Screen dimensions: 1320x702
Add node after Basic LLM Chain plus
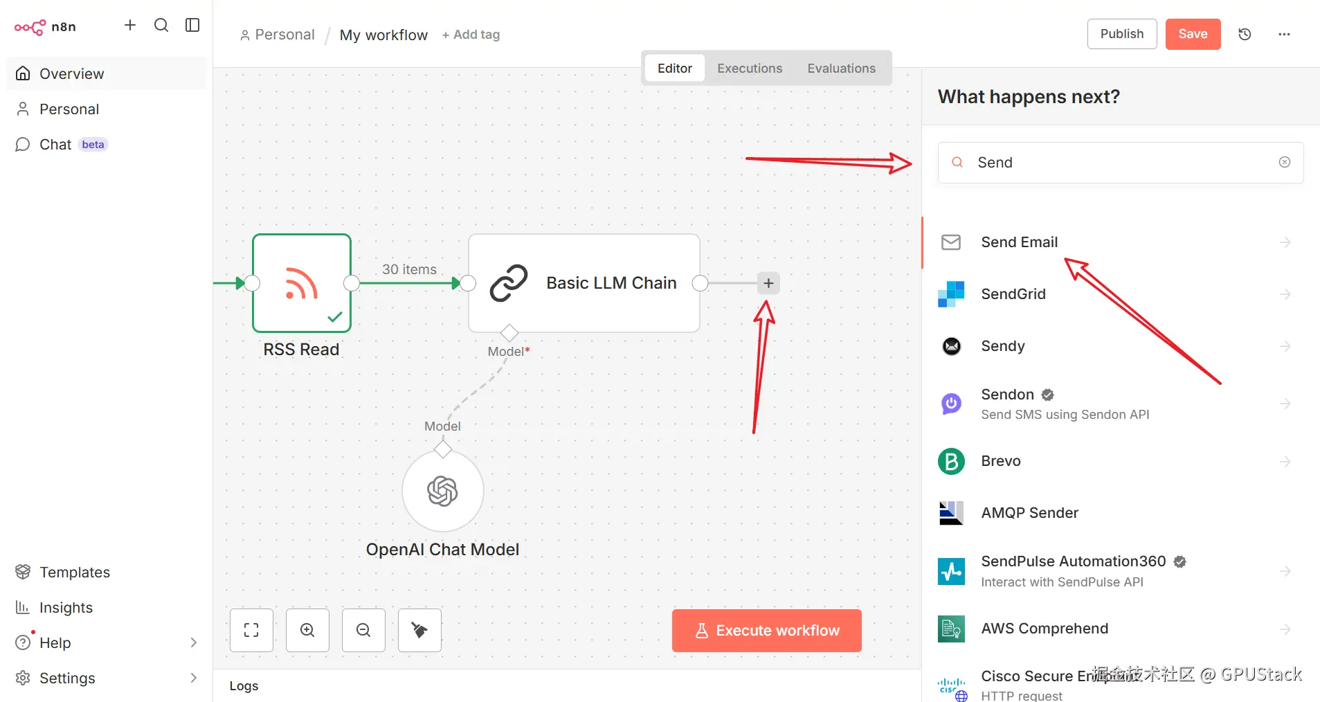[768, 283]
